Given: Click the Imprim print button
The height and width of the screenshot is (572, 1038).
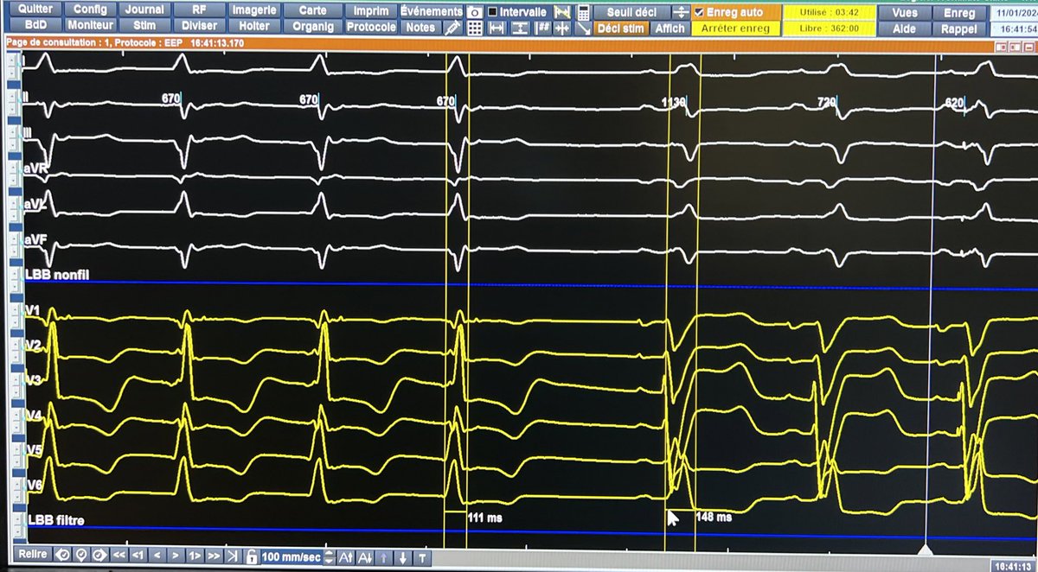Looking at the screenshot, I should pyautogui.click(x=371, y=11).
